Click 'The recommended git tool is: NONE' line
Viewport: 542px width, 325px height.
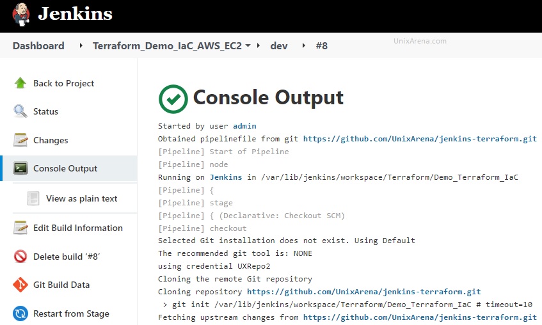coord(235,253)
